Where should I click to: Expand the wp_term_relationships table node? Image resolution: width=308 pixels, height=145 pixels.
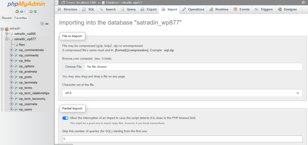click(x=11, y=93)
